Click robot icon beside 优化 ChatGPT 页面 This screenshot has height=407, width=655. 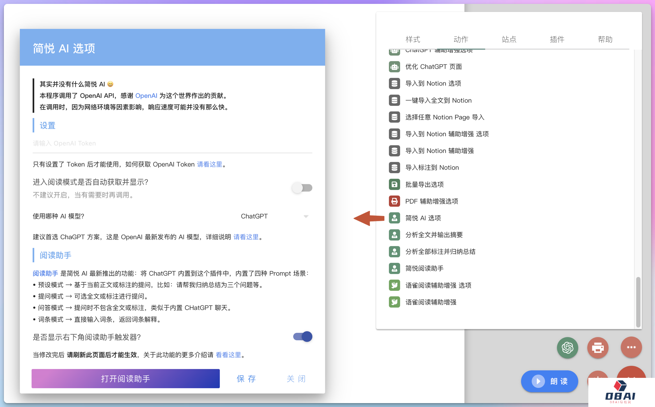pyautogui.click(x=394, y=67)
